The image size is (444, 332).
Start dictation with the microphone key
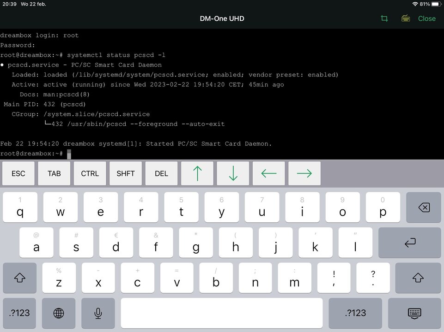[x=98, y=313]
